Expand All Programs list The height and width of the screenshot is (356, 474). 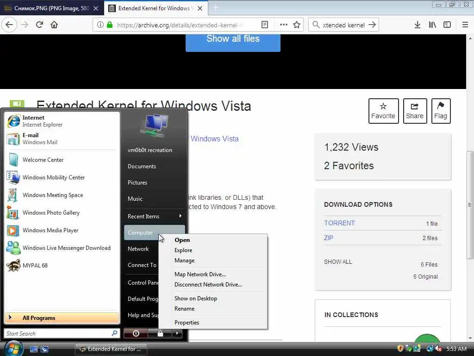[x=62, y=318]
